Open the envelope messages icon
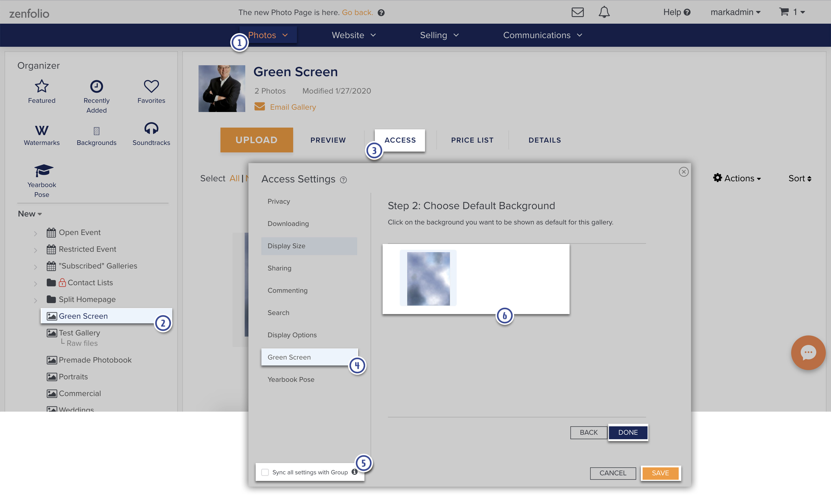This screenshot has height=504, width=831. (x=577, y=12)
